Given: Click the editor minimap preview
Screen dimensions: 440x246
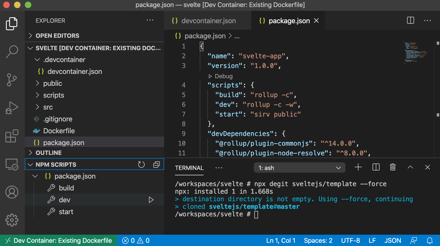Looking at the screenshot, I should (x=416, y=53).
